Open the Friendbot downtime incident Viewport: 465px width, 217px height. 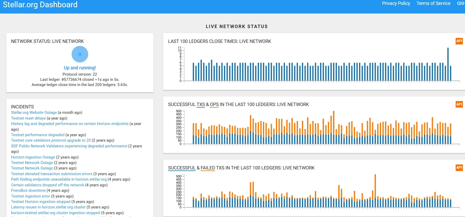coord(28,190)
